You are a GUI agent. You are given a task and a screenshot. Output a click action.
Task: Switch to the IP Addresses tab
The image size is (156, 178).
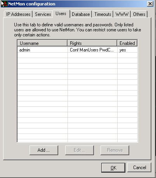(18, 14)
